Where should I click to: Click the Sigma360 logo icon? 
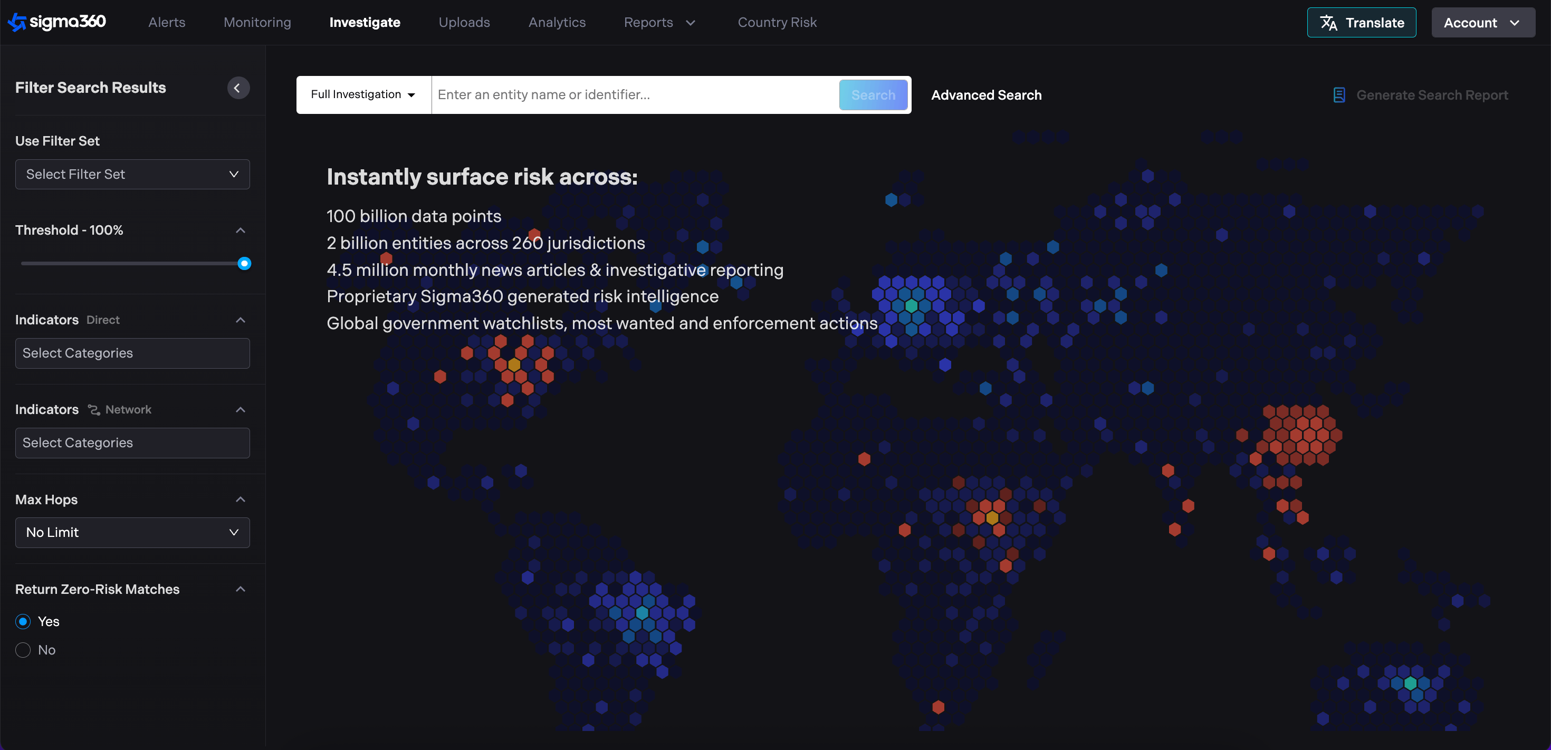[16, 22]
